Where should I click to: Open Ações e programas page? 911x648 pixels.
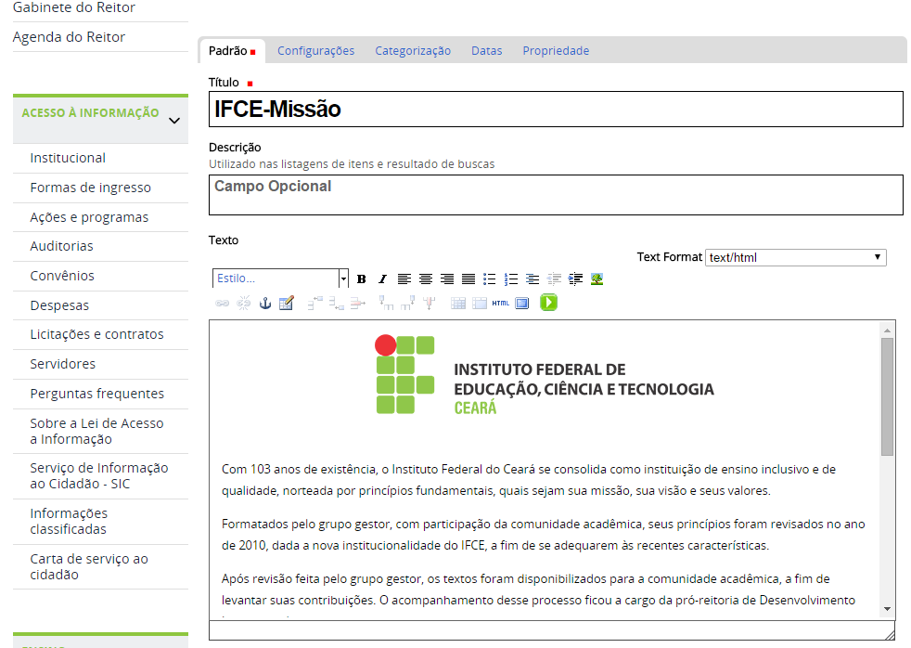(x=89, y=217)
